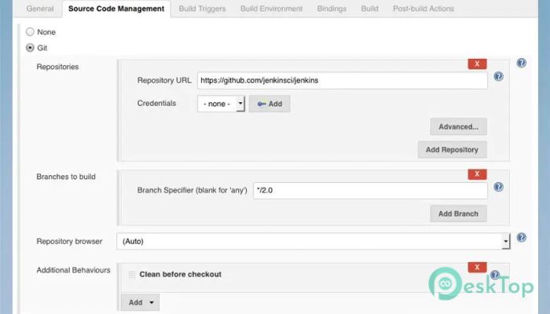
Task: Delete the repository entry with red X
Action: coord(477,64)
